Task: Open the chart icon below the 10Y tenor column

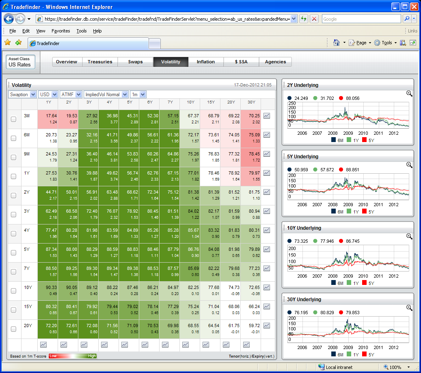Action: 186,345
